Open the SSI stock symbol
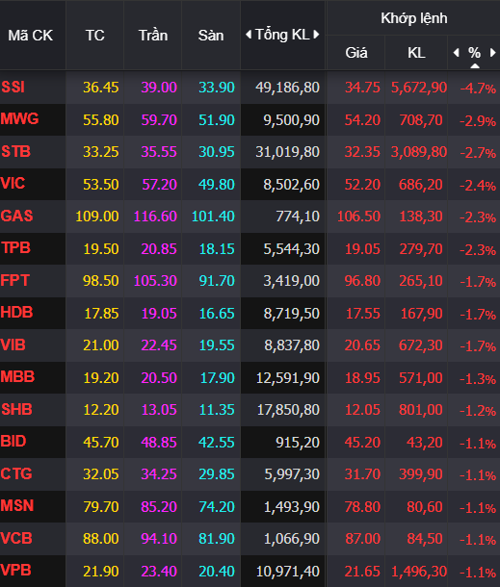The height and width of the screenshot is (587, 500). coord(13,88)
